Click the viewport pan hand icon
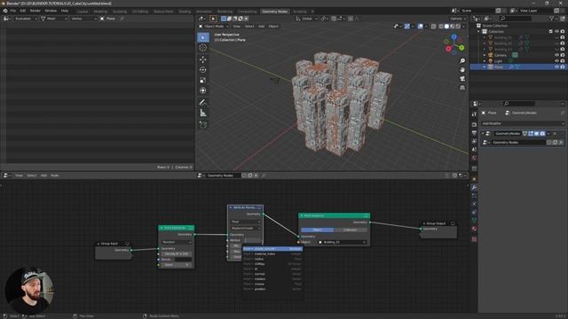The width and height of the screenshot is (568, 319). [462, 70]
